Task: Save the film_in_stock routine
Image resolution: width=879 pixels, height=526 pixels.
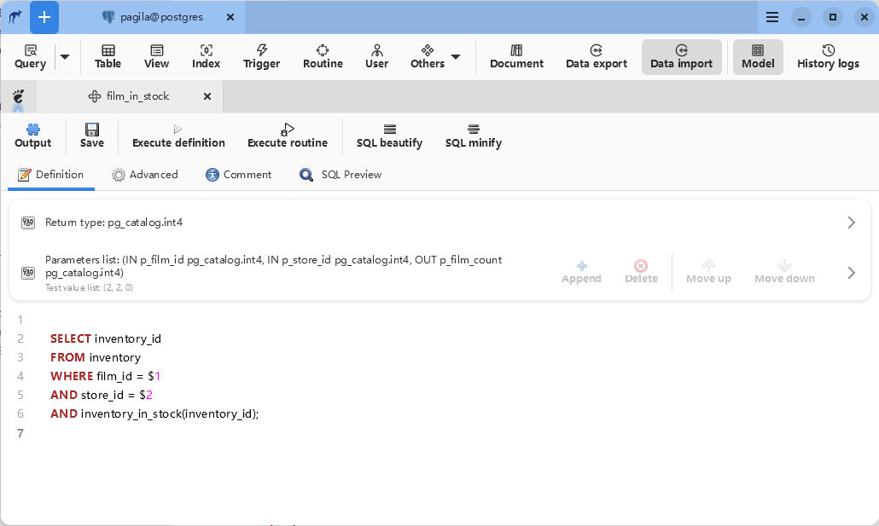Action: (92, 136)
